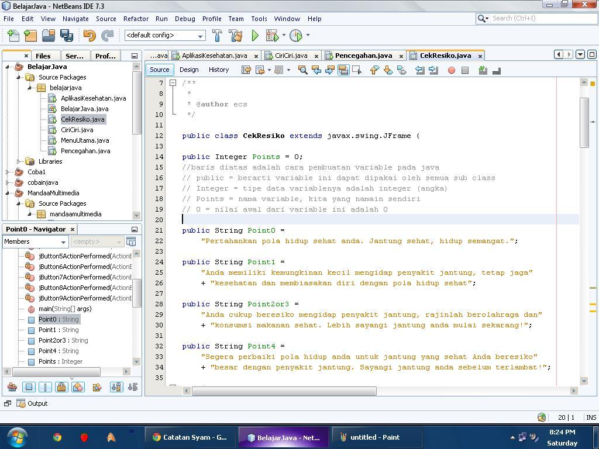
Task: Open the Refactor menu
Action: point(136,19)
